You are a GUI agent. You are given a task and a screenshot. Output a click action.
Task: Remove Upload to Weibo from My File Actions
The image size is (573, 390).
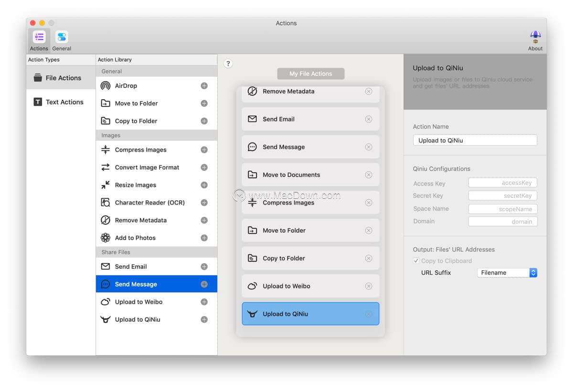pyautogui.click(x=369, y=286)
